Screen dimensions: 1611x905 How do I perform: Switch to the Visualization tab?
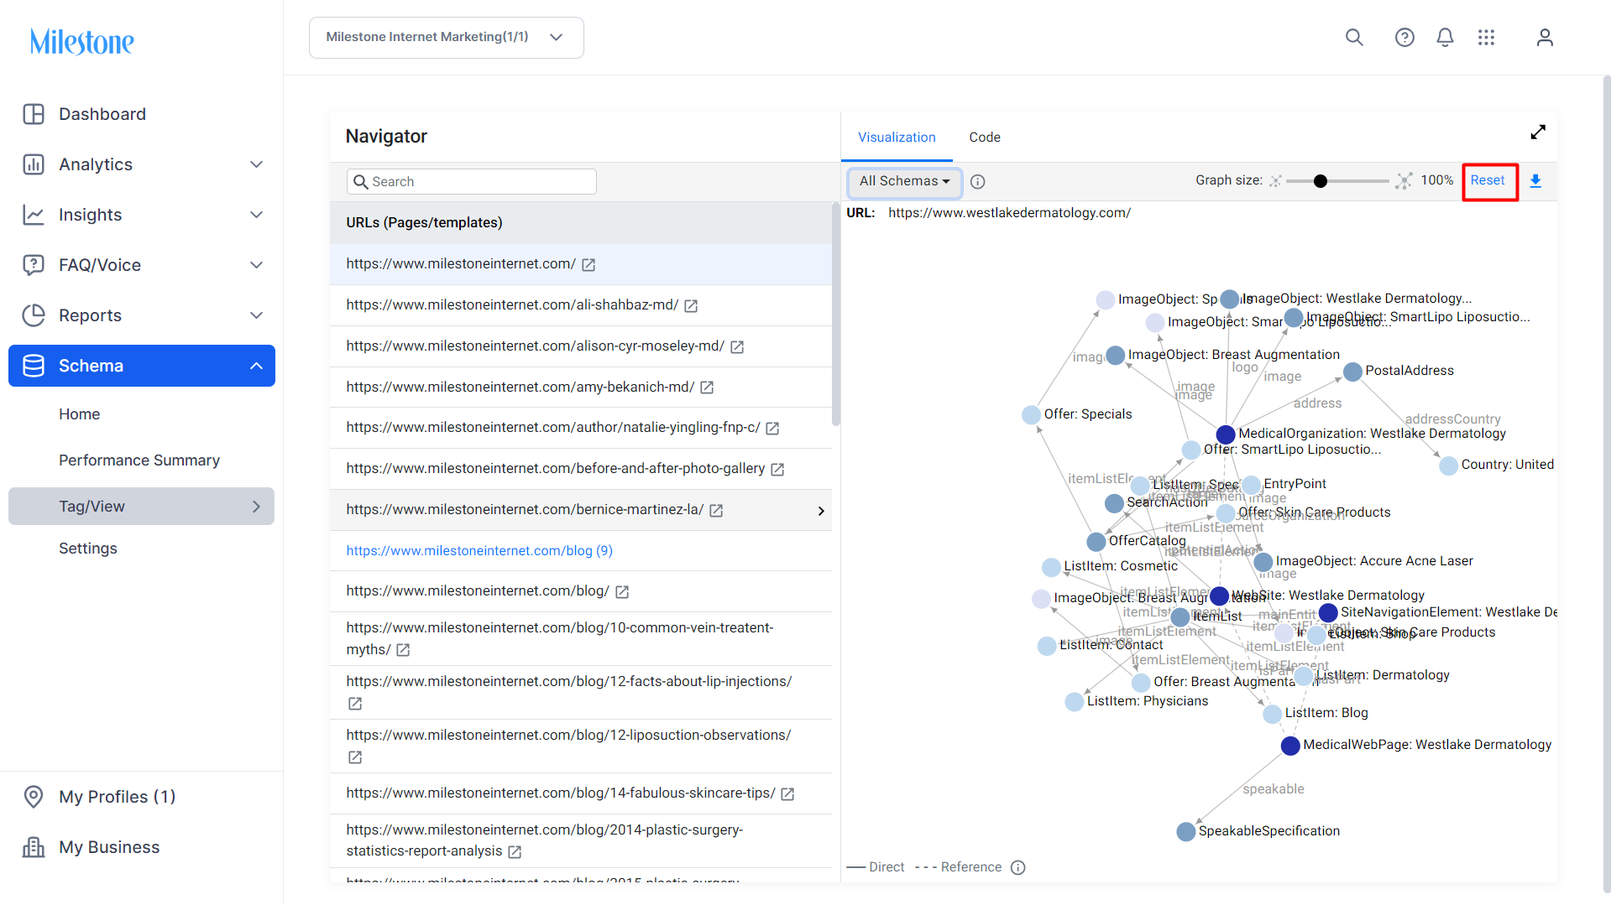point(897,137)
